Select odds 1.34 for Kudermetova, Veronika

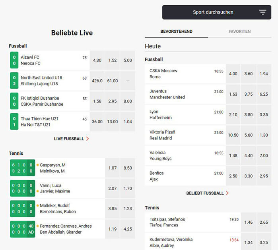click(x=249, y=242)
